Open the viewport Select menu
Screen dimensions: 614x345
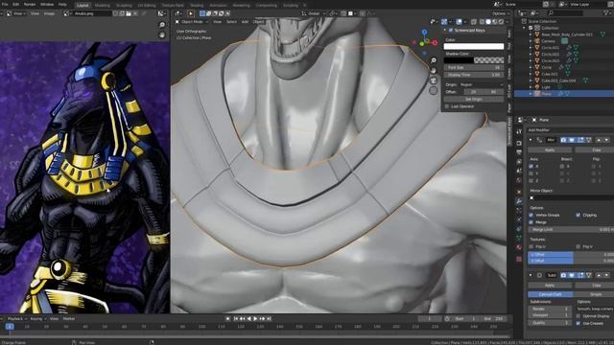click(232, 22)
